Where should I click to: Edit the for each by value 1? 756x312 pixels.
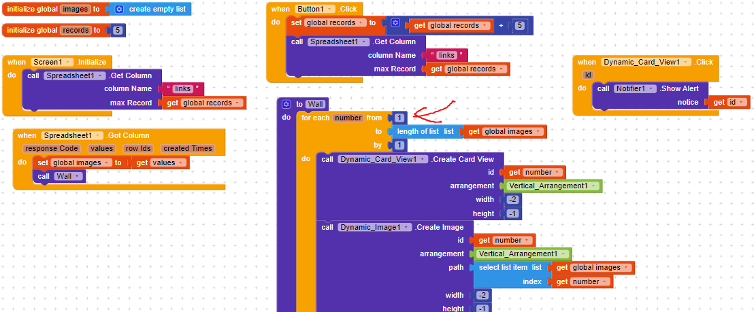[x=399, y=145]
